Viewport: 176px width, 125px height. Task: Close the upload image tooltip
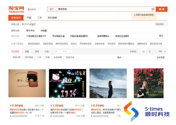pos(144,18)
